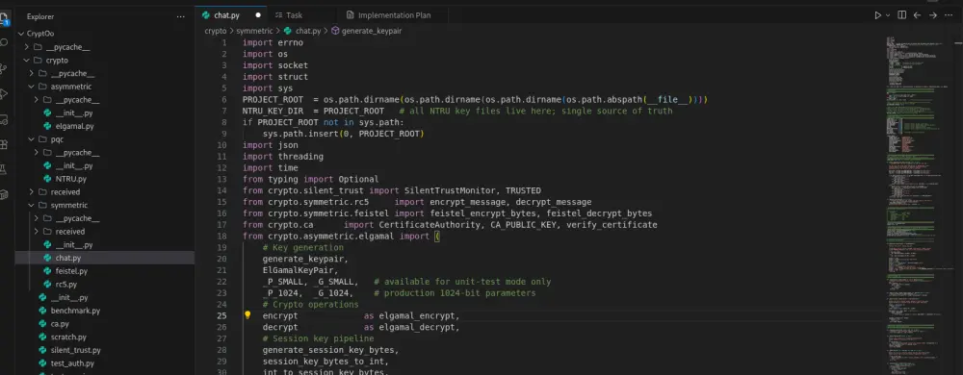Image resolution: width=963 pixels, height=375 pixels.
Task: Select the generate_keypair breadcrumb symbol
Action: [x=367, y=31]
